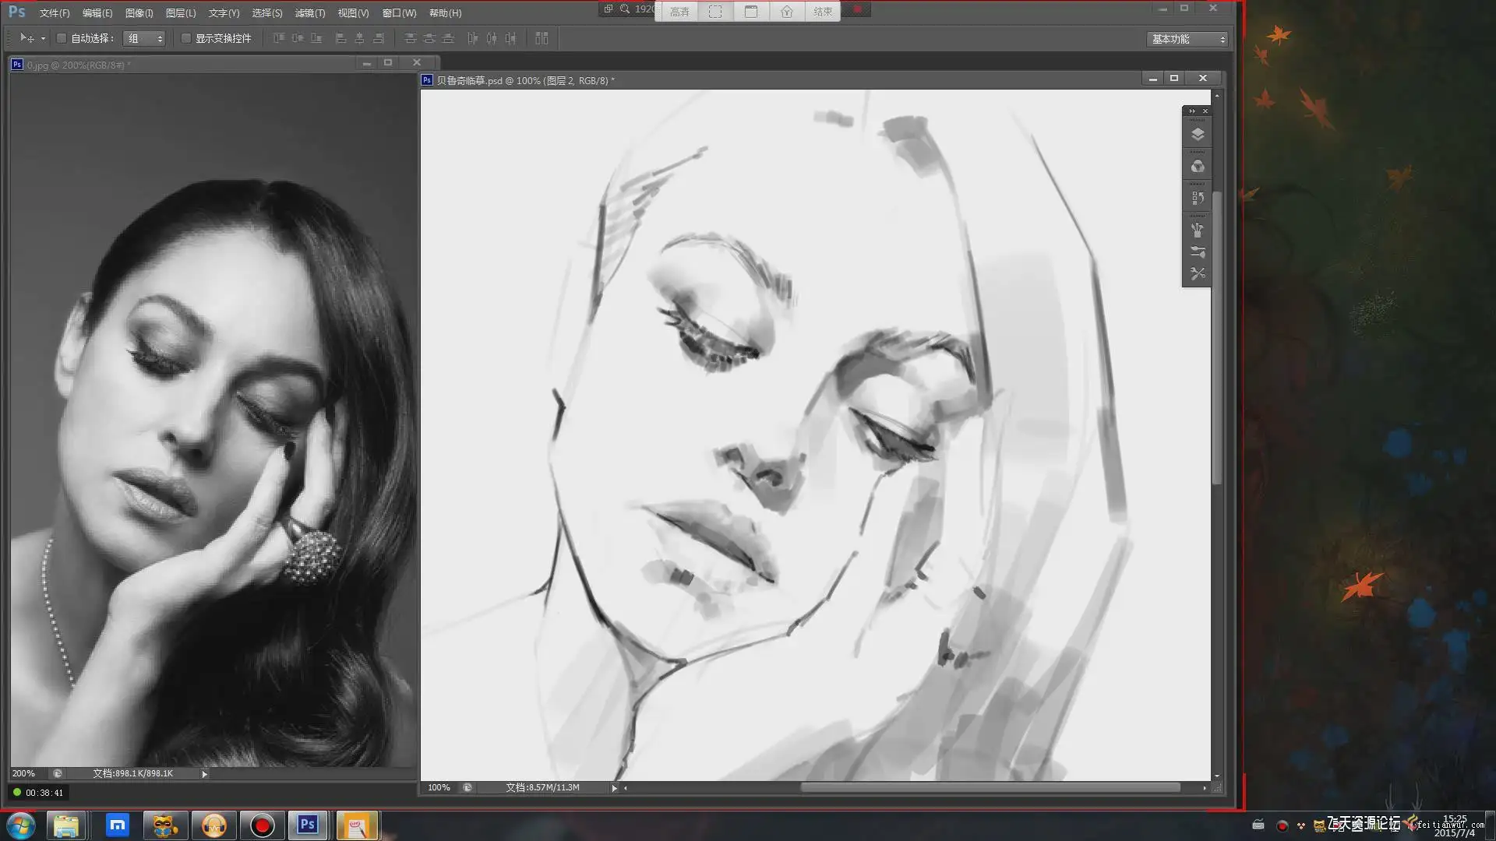Click the 高清 button
1496x841 pixels.
click(x=679, y=12)
